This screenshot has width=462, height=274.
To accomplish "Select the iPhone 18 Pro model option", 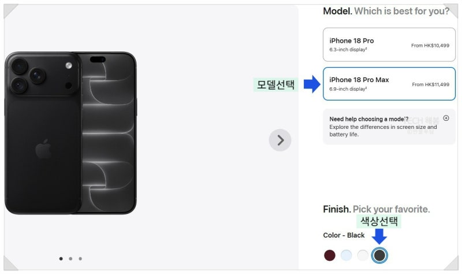I will 389,45.
